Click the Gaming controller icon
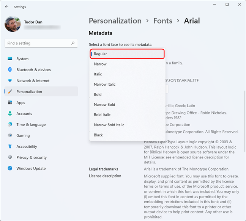The height and width of the screenshot is (221, 246). tap(10, 135)
